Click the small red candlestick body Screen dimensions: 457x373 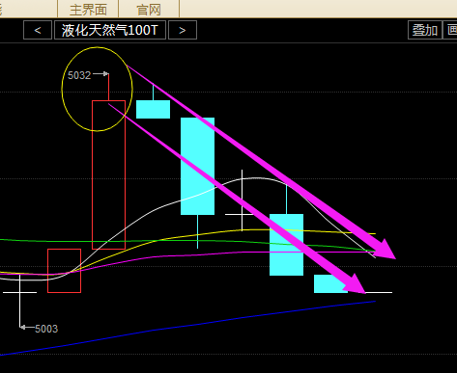64,271
